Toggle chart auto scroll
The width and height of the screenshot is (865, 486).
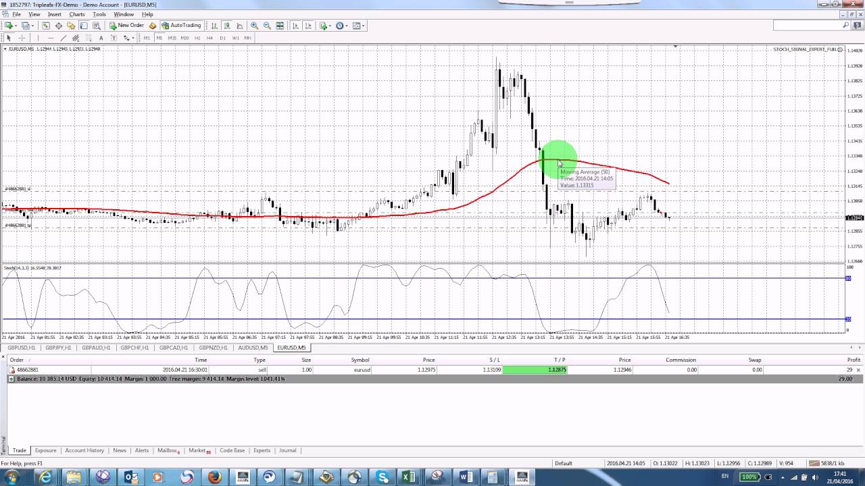pos(295,26)
